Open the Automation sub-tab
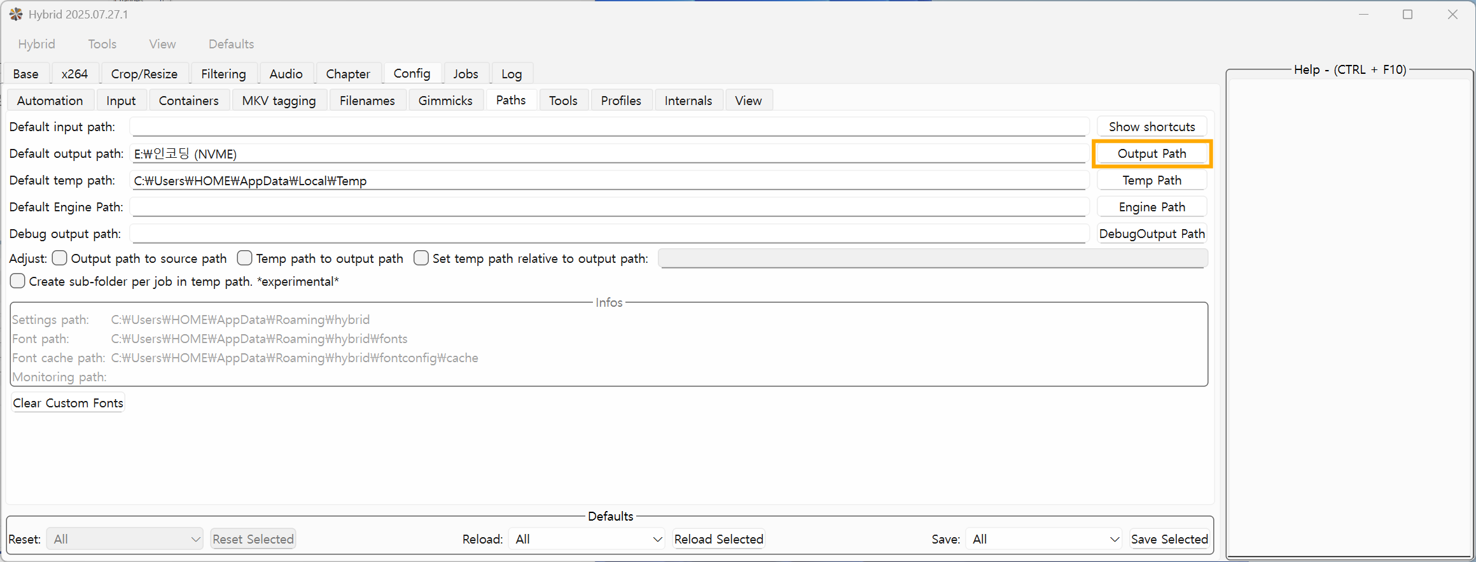1476x562 pixels. [x=50, y=101]
